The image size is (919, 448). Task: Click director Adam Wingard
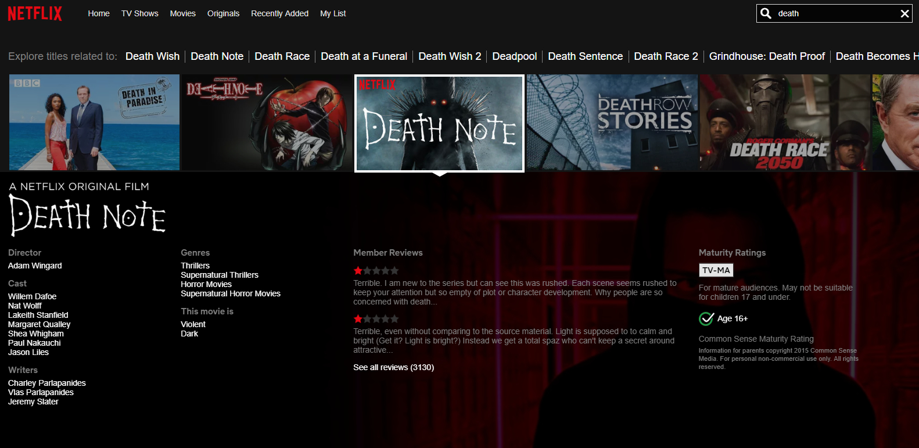click(x=35, y=266)
